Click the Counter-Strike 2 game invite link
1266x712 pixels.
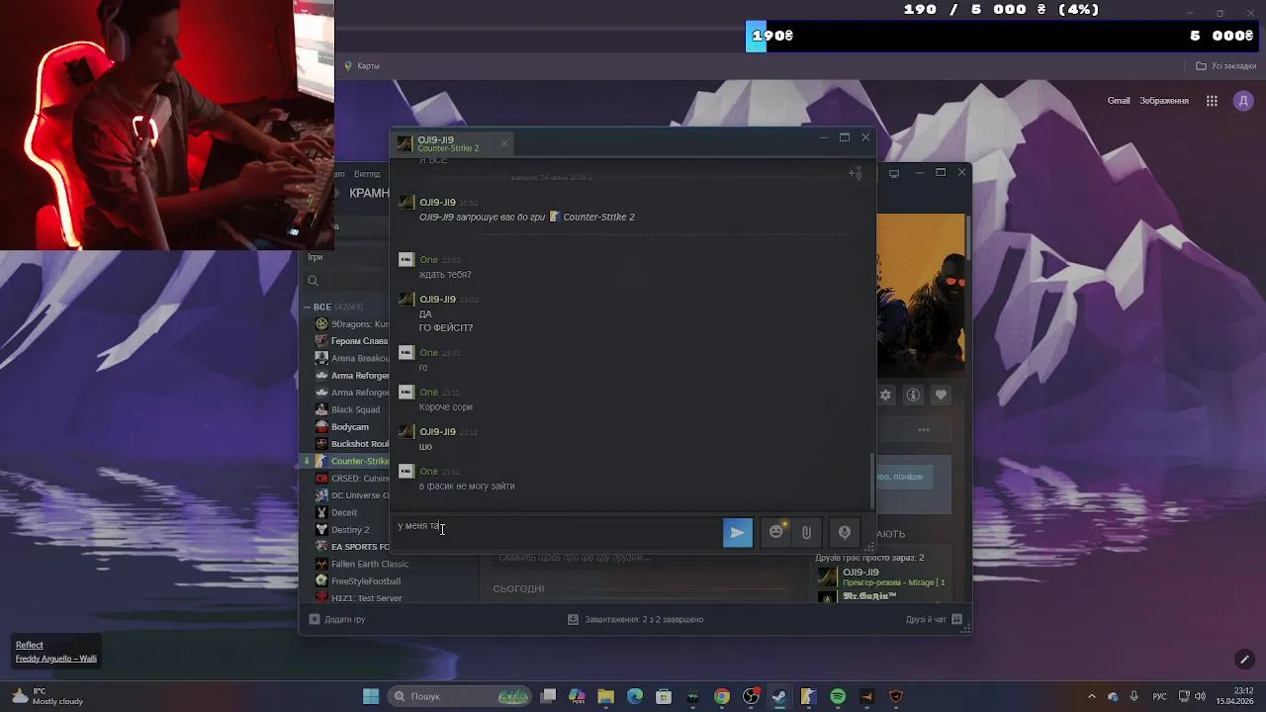[x=598, y=217]
